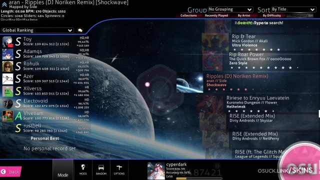Select RISE (Extended Mix) by Skystar
The width and height of the screenshot is (320, 180).
coord(259,122)
